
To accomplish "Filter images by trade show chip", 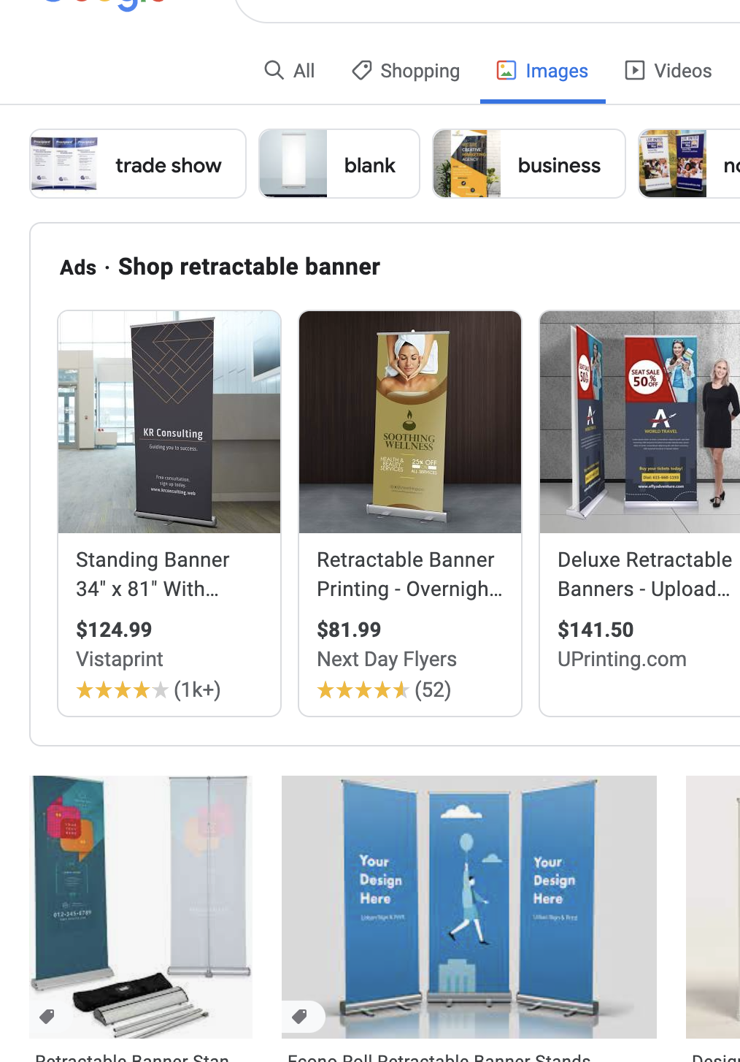I will click(138, 164).
